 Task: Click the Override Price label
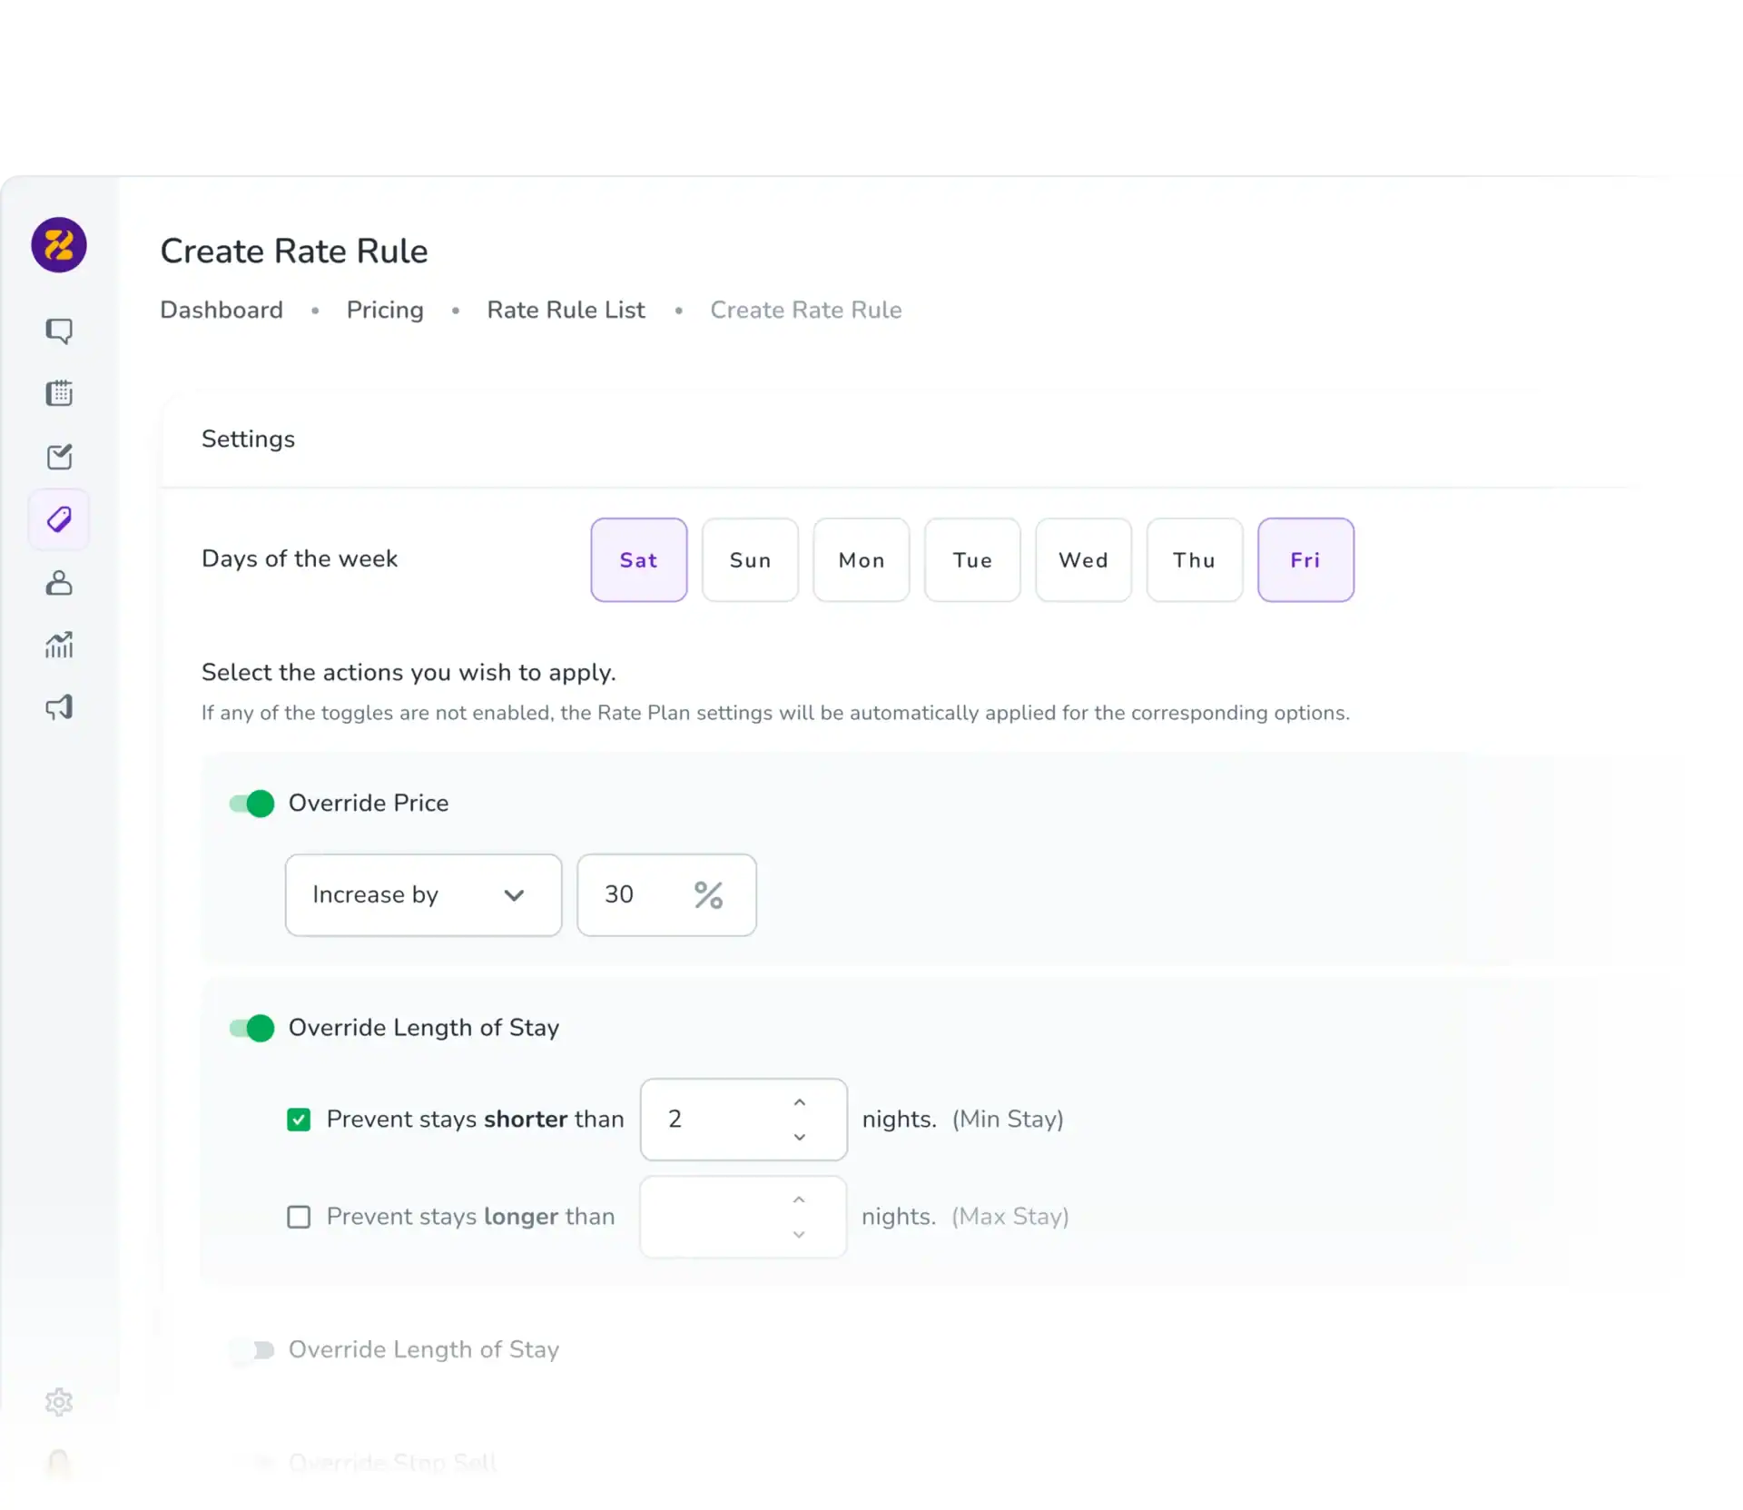[x=369, y=804]
